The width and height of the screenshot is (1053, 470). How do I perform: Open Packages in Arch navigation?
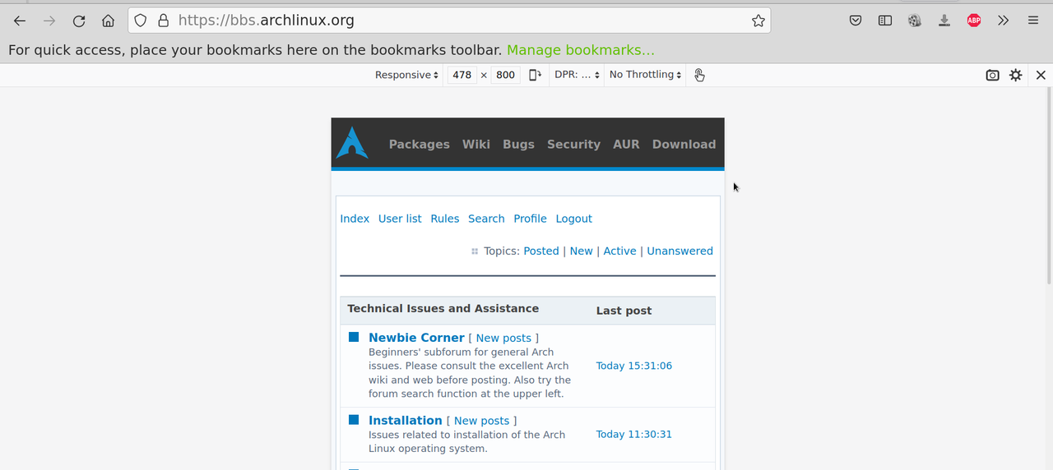(420, 144)
